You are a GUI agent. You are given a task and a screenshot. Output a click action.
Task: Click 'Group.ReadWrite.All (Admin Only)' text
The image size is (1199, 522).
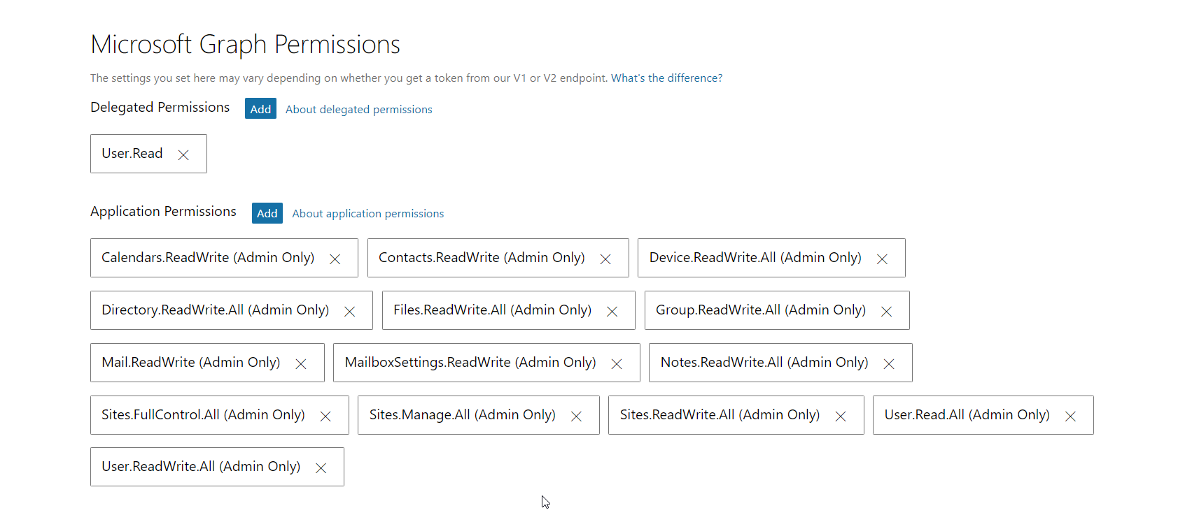(x=761, y=310)
